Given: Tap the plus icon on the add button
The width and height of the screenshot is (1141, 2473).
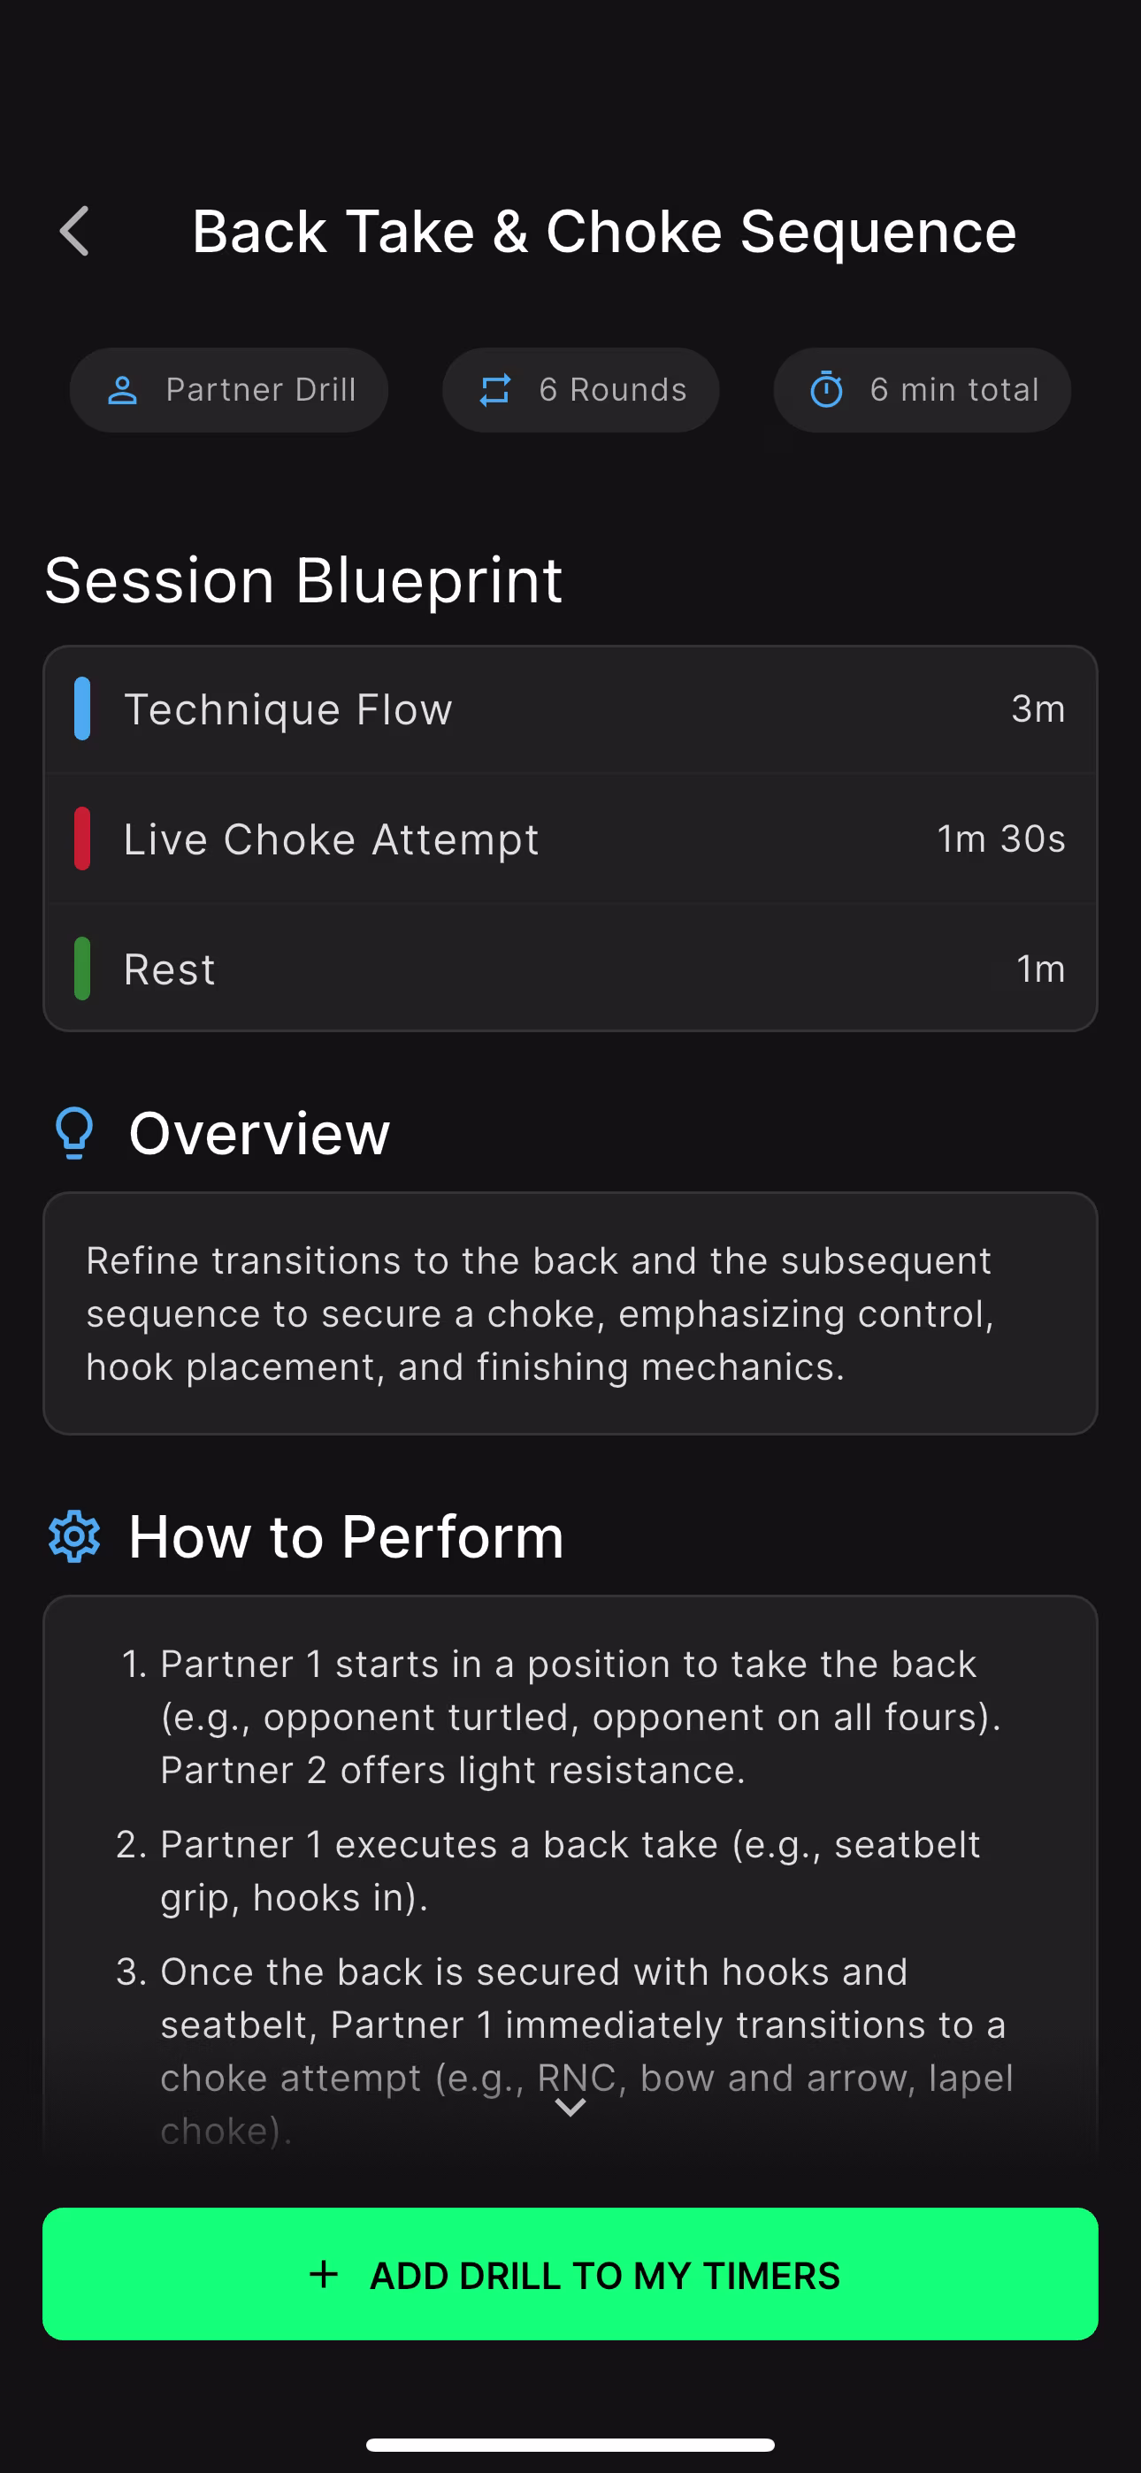Looking at the screenshot, I should coord(324,2274).
